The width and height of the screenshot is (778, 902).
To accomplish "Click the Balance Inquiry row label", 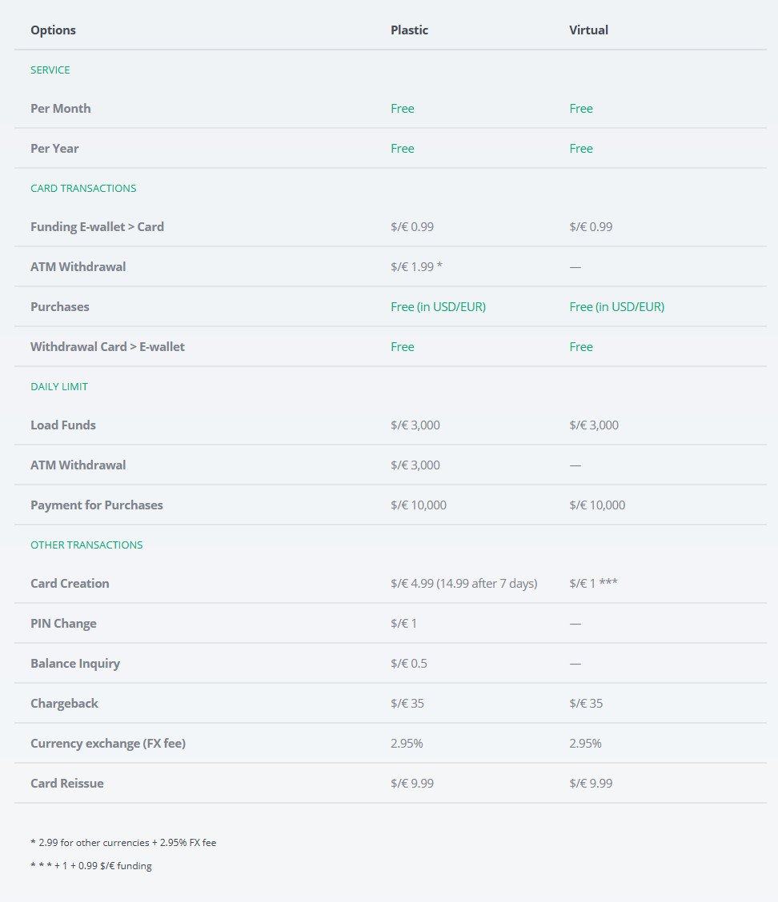I will point(75,664).
